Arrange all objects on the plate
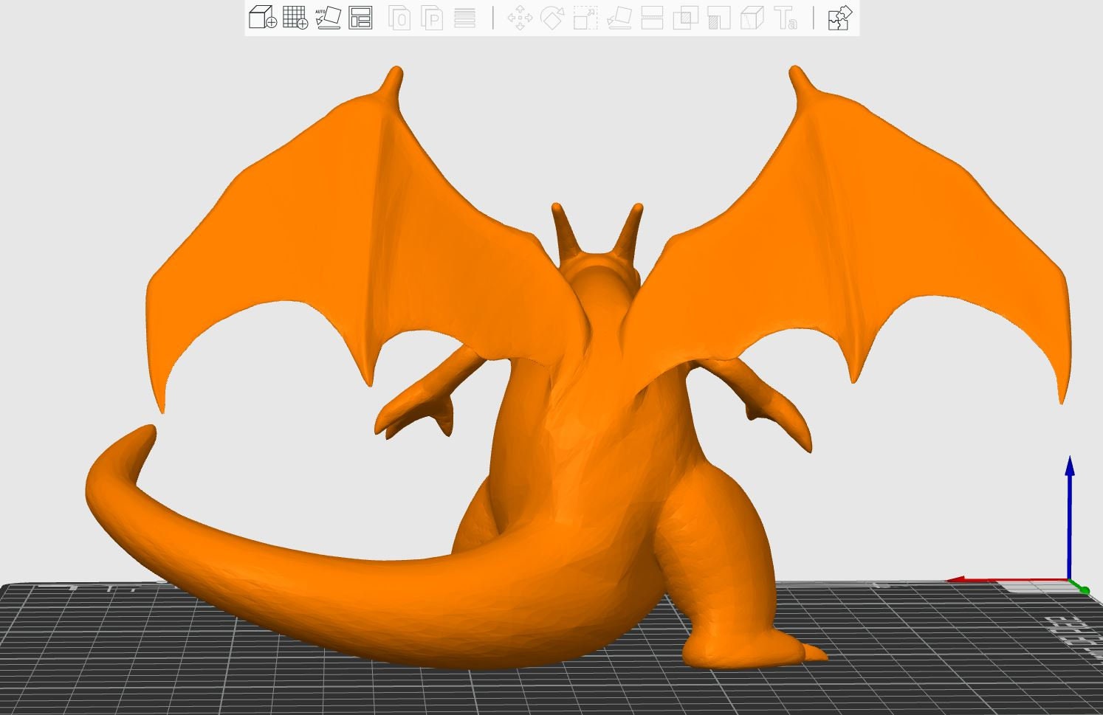This screenshot has width=1103, height=715. pyautogui.click(x=360, y=18)
